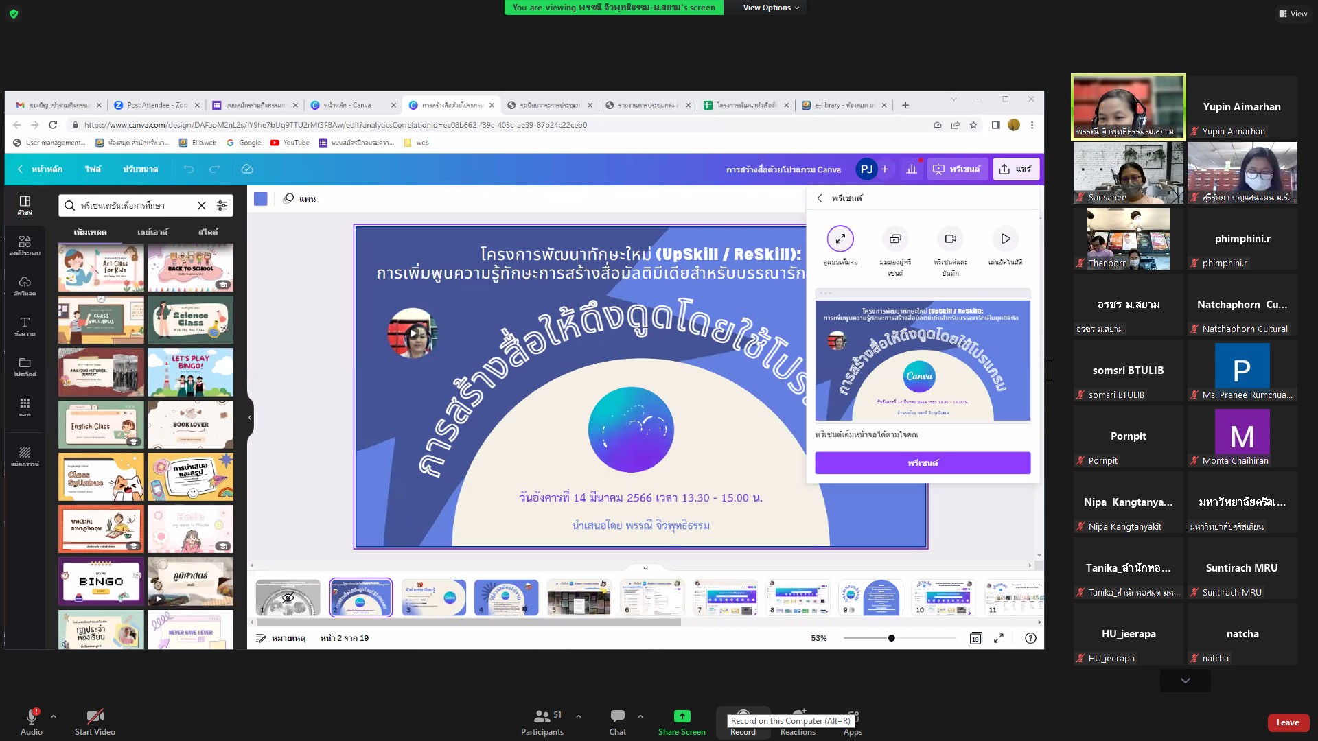Select present and record mode icon
Screen dimensions: 1318x741
[x=950, y=239]
